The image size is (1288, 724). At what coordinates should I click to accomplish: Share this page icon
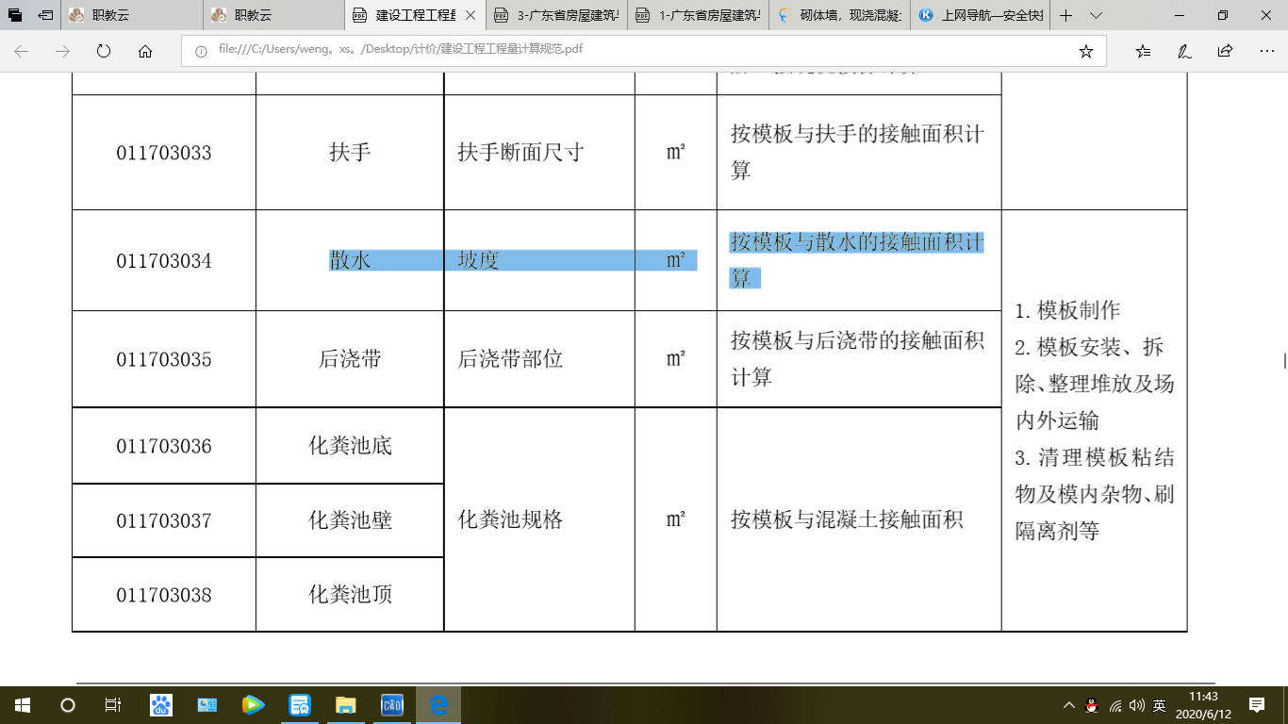tap(1225, 51)
